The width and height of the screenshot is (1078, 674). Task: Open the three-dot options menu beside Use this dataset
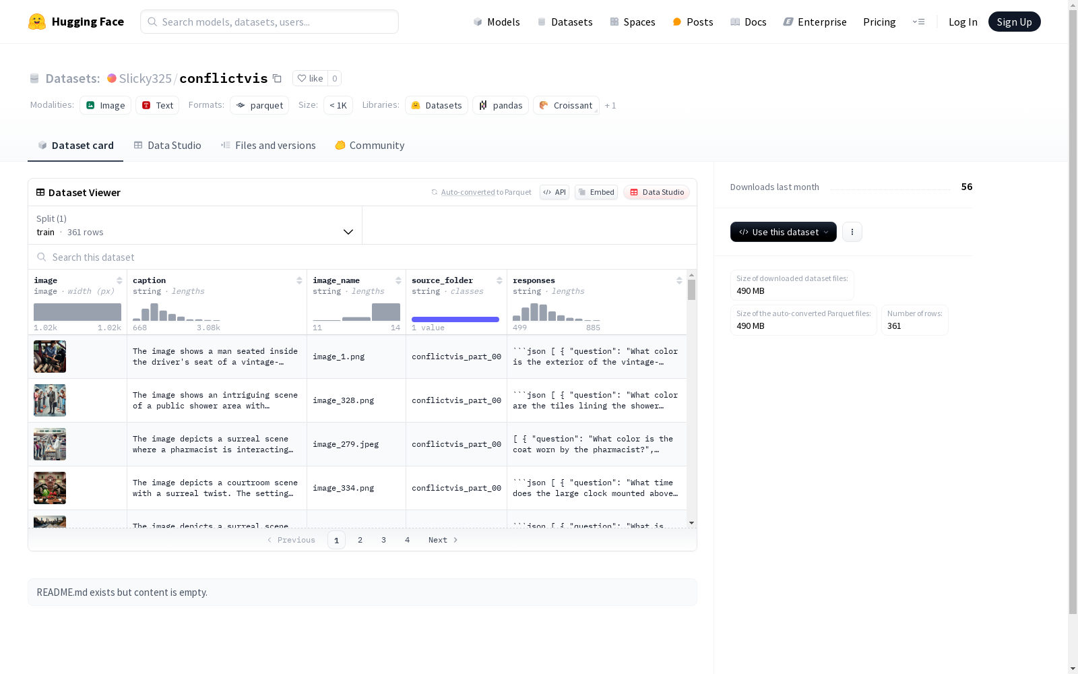852,232
